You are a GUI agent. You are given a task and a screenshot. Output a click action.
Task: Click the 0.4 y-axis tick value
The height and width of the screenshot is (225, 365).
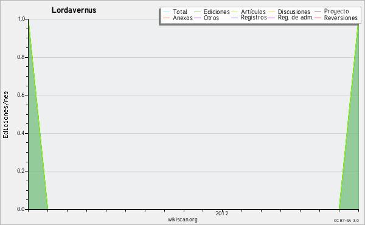21,133
